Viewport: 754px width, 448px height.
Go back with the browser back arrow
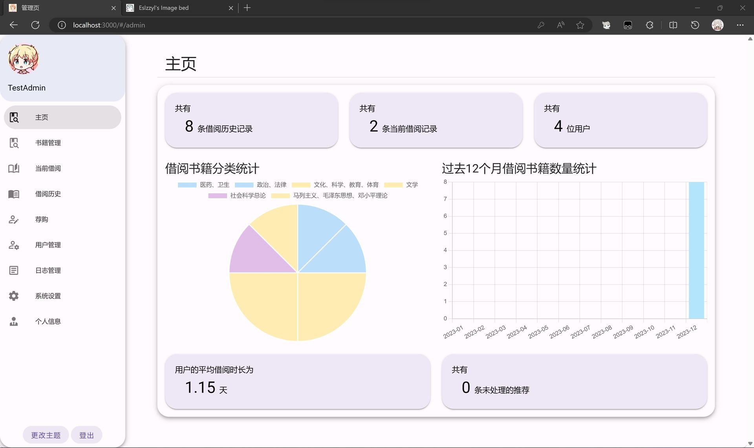tap(14, 25)
